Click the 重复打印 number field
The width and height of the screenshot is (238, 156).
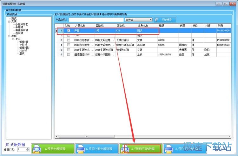pyautogui.click(x=22, y=149)
